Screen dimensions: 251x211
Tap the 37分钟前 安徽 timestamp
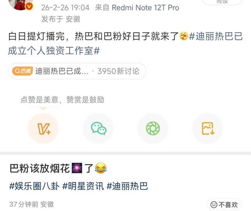pos(32,205)
